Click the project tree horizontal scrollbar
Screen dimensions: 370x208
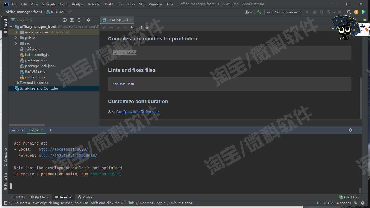(x=27, y=124)
